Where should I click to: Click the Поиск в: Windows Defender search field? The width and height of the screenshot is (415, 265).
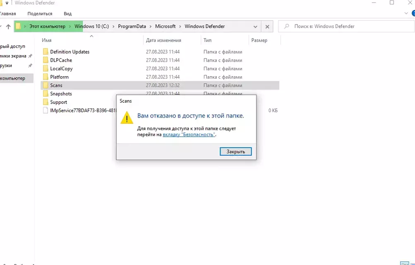coord(346,26)
